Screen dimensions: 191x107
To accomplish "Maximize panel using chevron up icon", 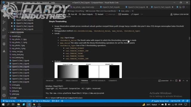I will tap(184, 81).
